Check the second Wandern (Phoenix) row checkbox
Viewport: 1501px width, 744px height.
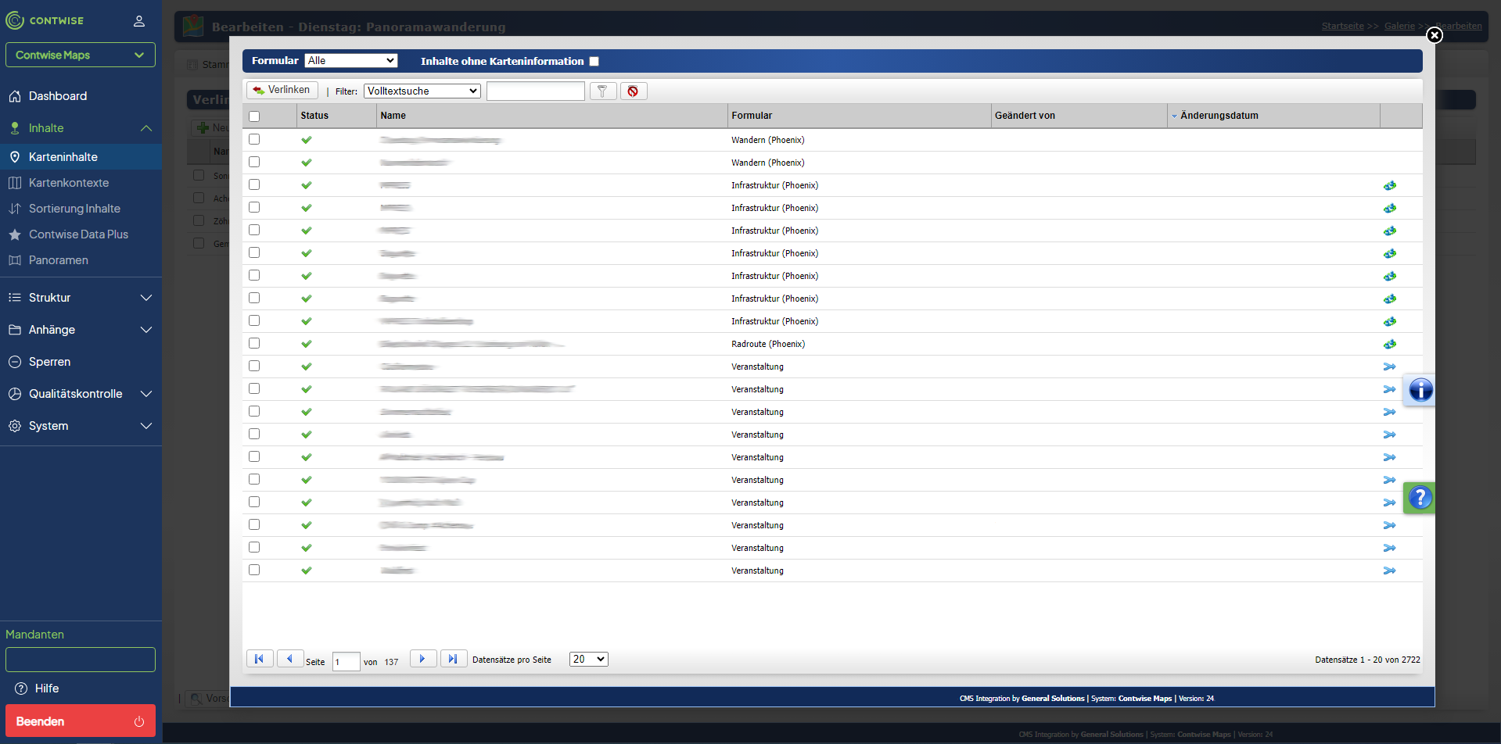[254, 162]
